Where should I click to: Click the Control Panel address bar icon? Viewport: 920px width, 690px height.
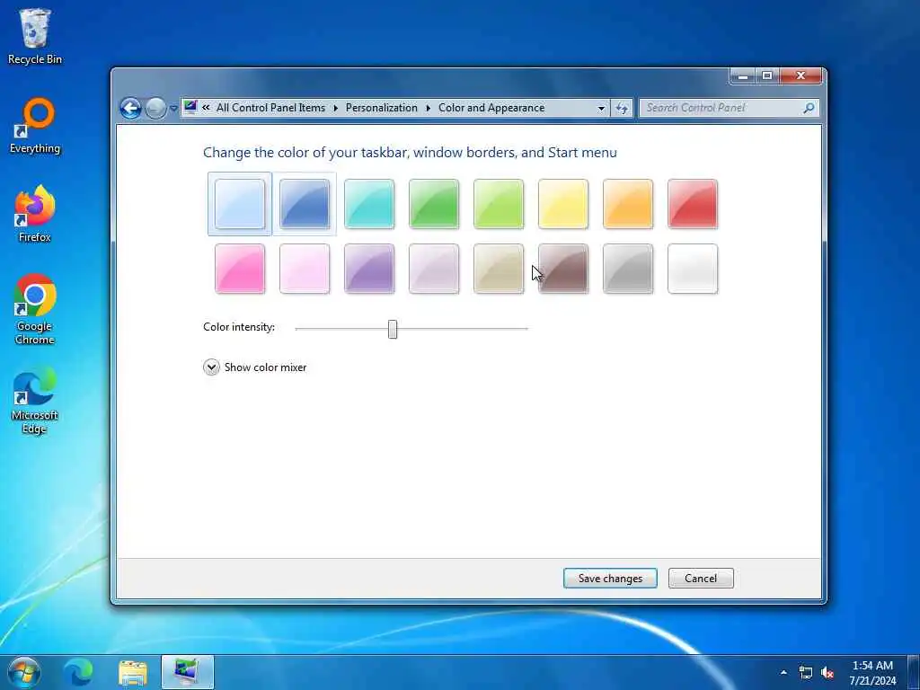click(x=190, y=108)
